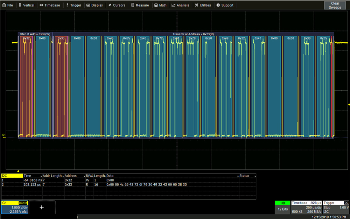
Task: Click the Trigger flag icon
Action: click(x=67, y=5)
